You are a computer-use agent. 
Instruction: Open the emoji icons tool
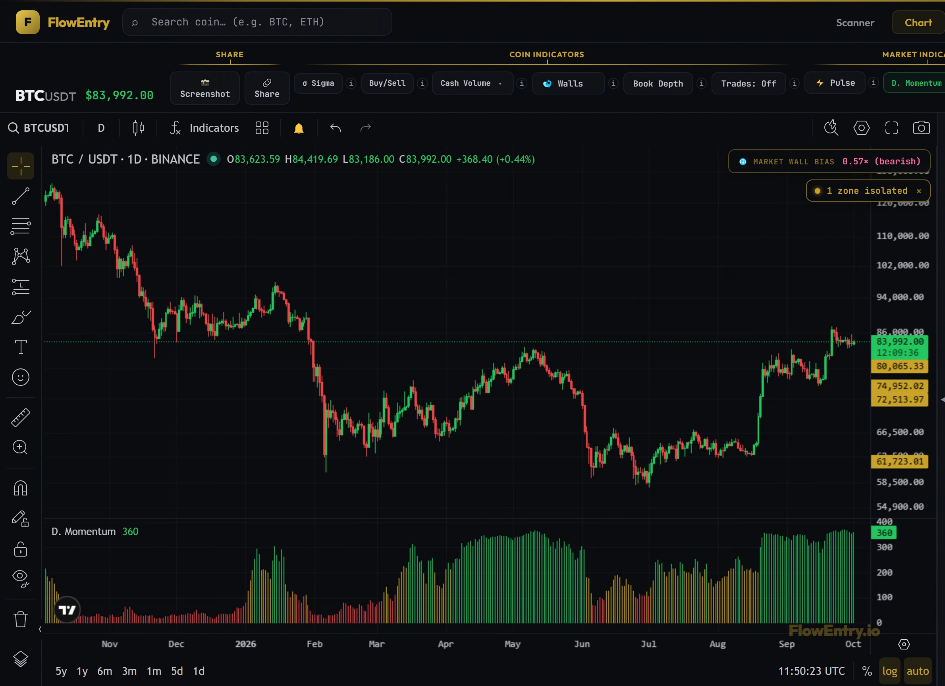pyautogui.click(x=20, y=378)
